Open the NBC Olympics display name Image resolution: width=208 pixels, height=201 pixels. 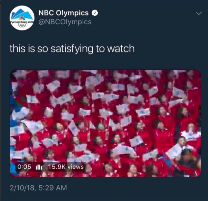(63, 13)
